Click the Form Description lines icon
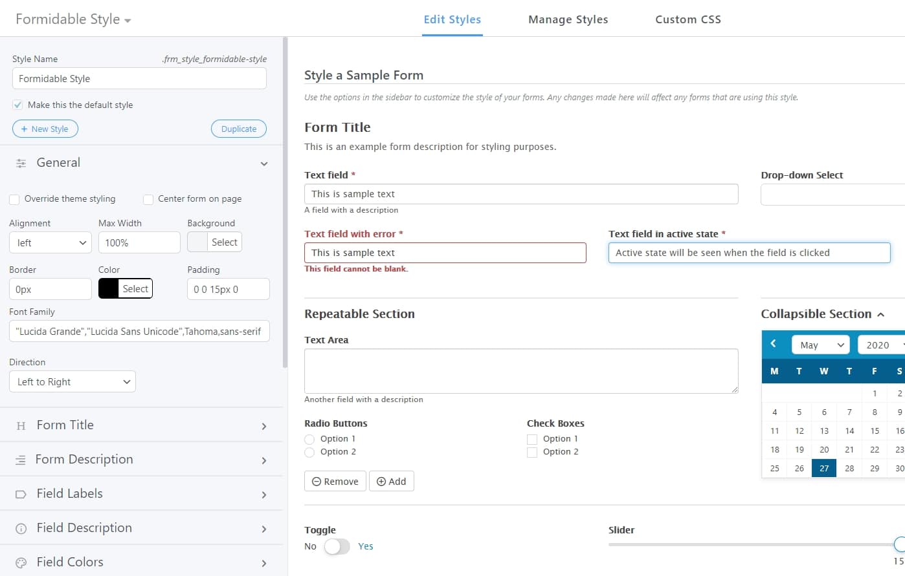905x576 pixels. [x=21, y=460]
